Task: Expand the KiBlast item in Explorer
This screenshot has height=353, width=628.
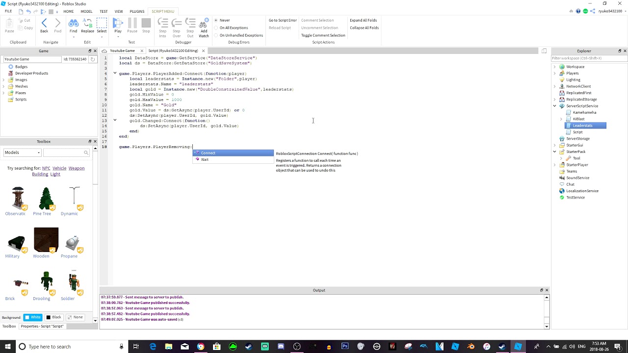Action: point(561,119)
